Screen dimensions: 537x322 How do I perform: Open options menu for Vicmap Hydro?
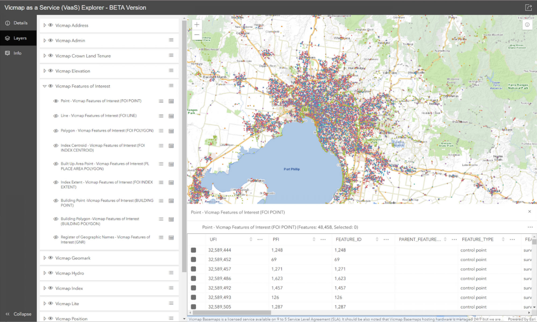[x=171, y=273]
